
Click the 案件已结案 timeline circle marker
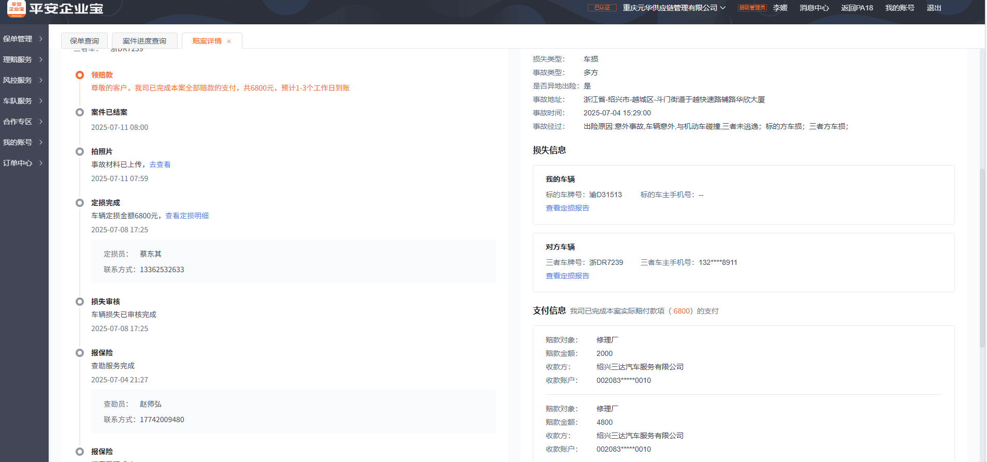[x=80, y=112]
